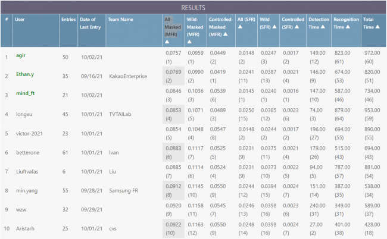Click betterone in the User column
The width and height of the screenshot is (387, 239).
point(27,152)
